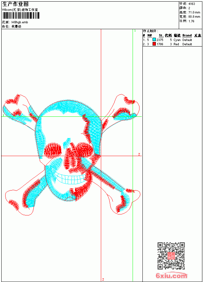Click the scale value 1.76
Image resolution: width=203 pixels, height=282 pixels.
tap(191, 21)
